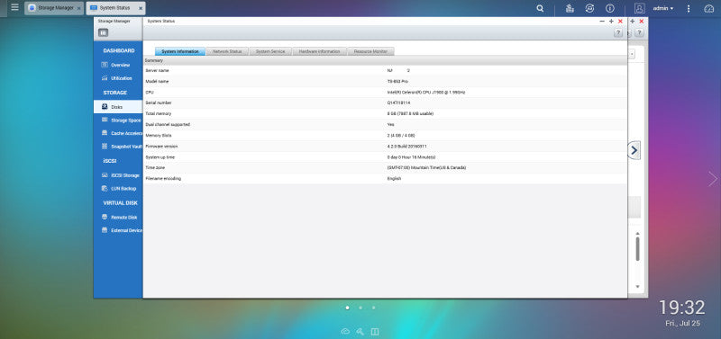Close the System Status taskbar tab

point(141,8)
